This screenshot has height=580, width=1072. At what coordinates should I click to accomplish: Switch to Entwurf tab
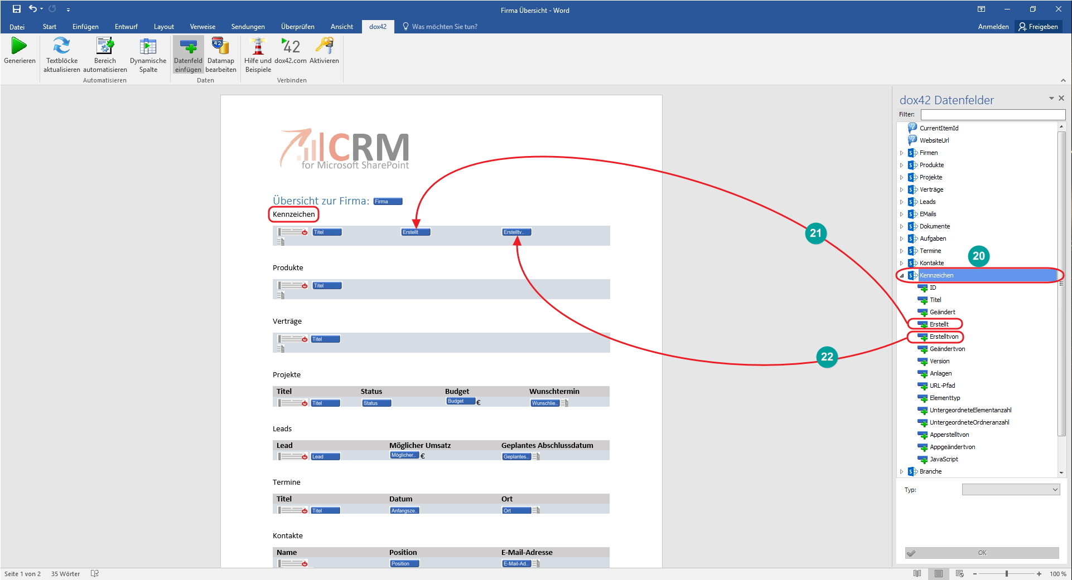click(x=126, y=27)
